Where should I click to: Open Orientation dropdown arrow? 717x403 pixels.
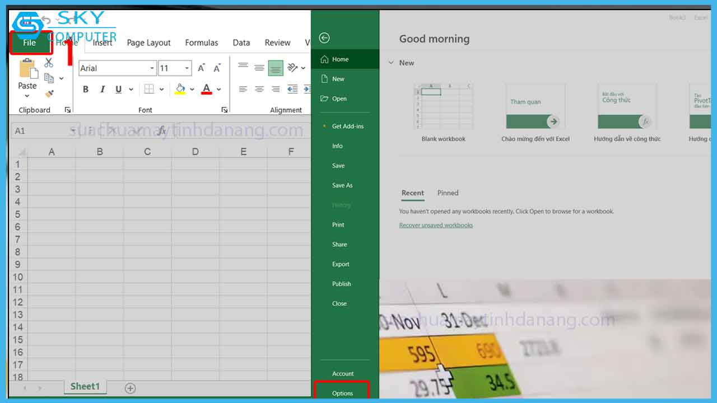[x=303, y=68]
